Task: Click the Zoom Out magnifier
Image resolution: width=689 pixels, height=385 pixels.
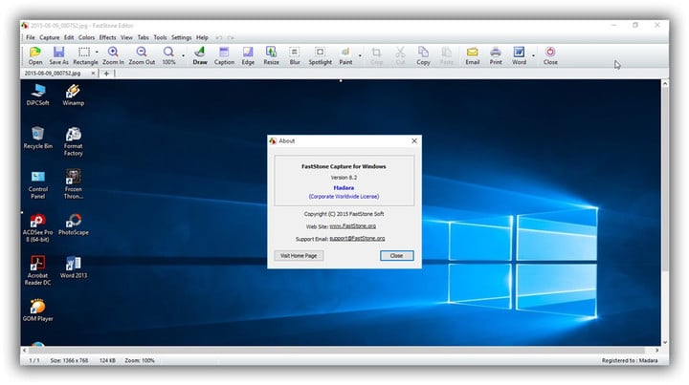Action: coord(142,55)
